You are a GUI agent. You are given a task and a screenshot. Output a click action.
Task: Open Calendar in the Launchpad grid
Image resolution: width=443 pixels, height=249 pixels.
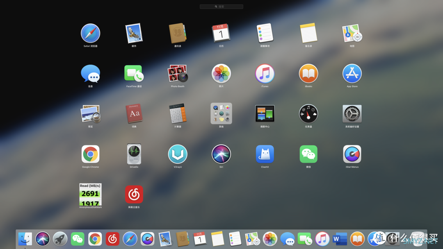pos(221,33)
